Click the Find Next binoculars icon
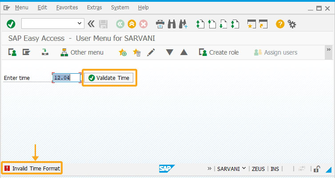 click(x=183, y=24)
